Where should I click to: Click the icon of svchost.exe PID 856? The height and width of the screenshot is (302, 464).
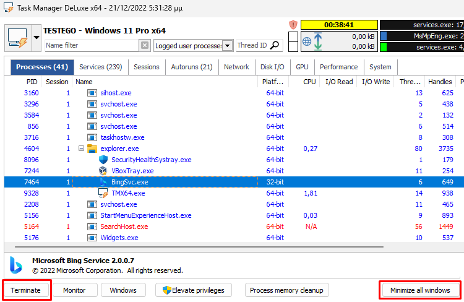92,126
